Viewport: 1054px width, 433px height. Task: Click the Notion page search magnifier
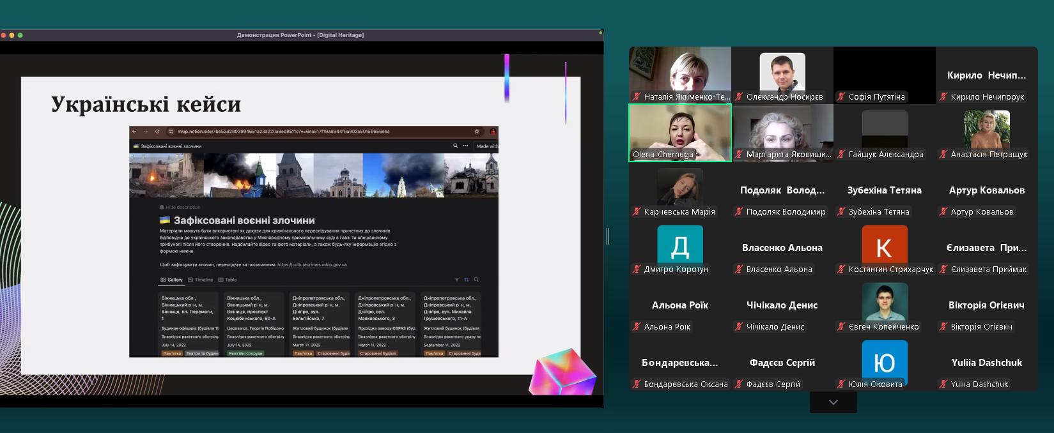456,146
